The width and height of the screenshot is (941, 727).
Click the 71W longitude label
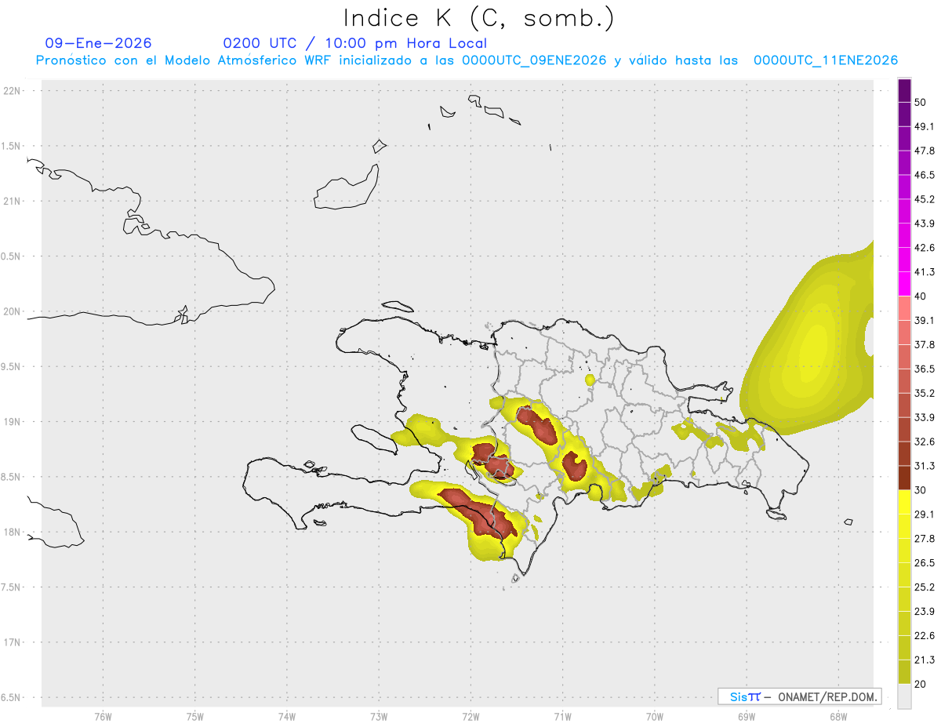point(562,716)
